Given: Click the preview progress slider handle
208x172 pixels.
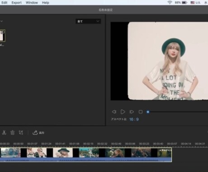Looking at the screenshot, I should [148, 112].
